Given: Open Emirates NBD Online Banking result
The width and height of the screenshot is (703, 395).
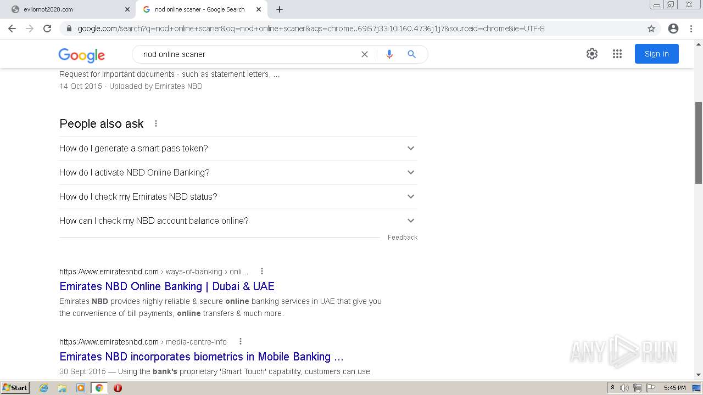Looking at the screenshot, I should 167,286.
